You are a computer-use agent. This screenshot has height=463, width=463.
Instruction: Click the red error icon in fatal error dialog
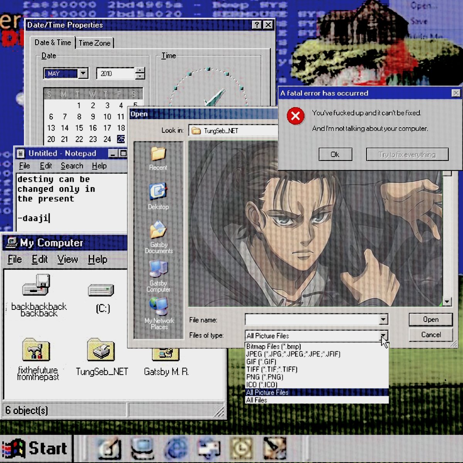pos(296,116)
